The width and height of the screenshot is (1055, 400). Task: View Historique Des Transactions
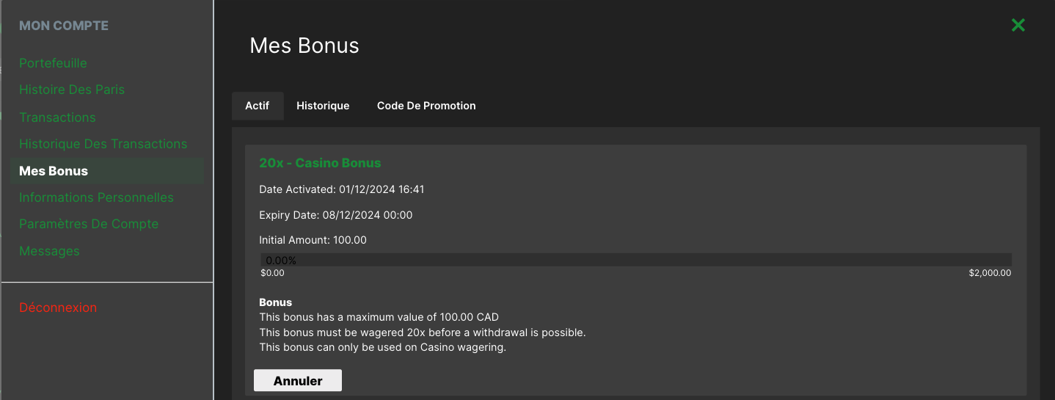tap(103, 144)
